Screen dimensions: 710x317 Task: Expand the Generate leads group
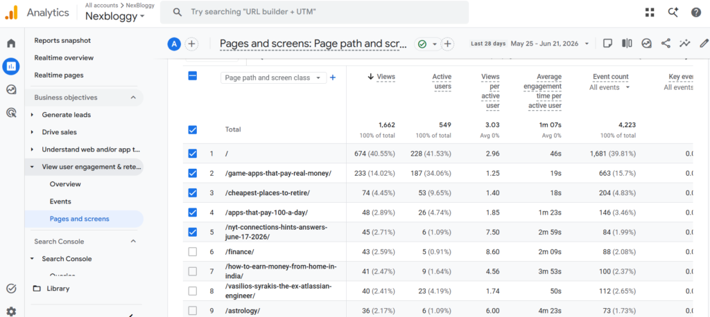[32, 115]
